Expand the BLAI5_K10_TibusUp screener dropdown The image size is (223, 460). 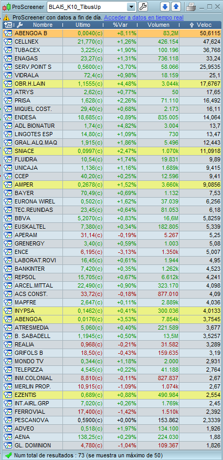point(132,7)
